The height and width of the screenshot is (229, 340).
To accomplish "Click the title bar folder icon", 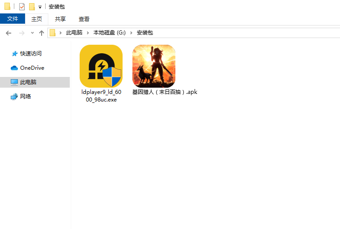I will pyautogui.click(x=7, y=6).
